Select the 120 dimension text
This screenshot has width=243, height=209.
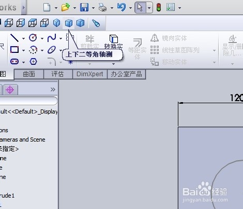click(237, 98)
